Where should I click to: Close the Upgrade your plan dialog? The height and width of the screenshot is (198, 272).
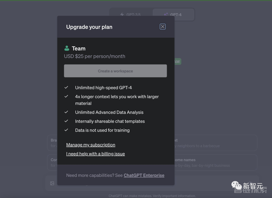point(162,27)
